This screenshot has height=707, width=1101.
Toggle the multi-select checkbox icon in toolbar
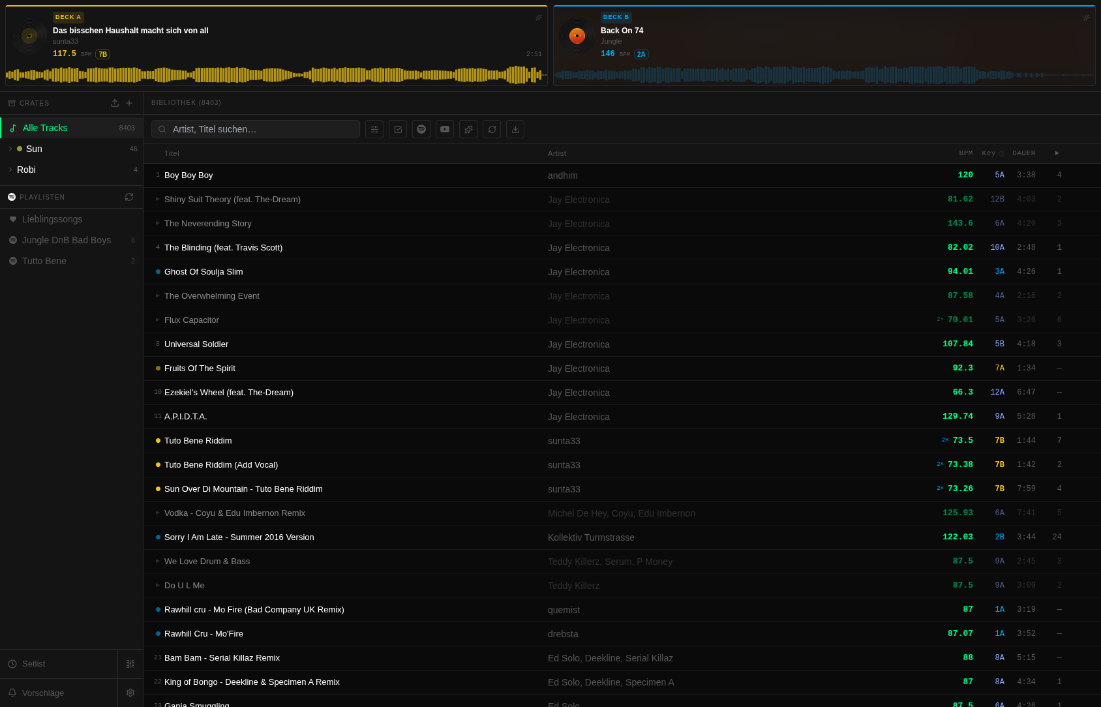[398, 129]
